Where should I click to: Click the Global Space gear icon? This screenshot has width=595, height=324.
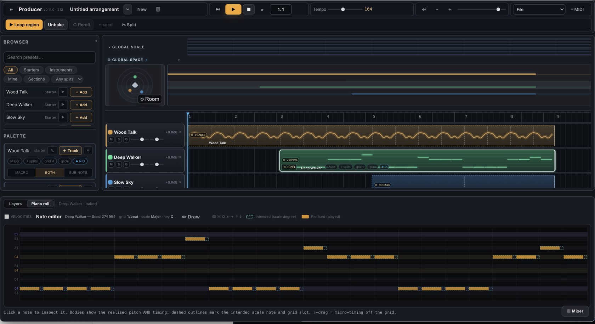coord(109,60)
